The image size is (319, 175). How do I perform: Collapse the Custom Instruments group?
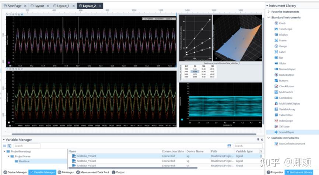(269, 138)
